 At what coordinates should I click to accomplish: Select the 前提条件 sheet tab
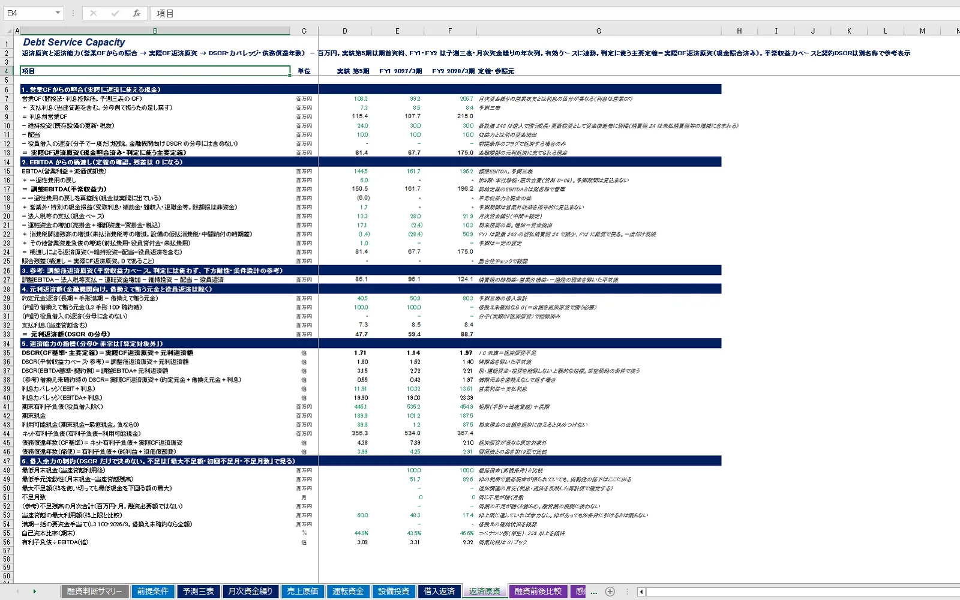pyautogui.click(x=153, y=592)
